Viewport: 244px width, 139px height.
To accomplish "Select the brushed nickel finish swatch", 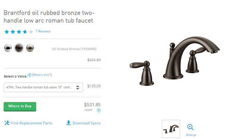I will tap(30, 48).
